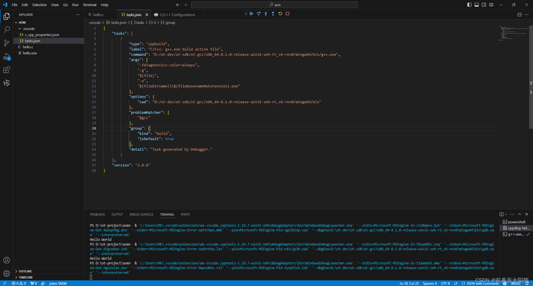Image resolution: width=533 pixels, height=286 pixels.
Task: Click tasks breadcrumb segment
Action: [138, 22]
